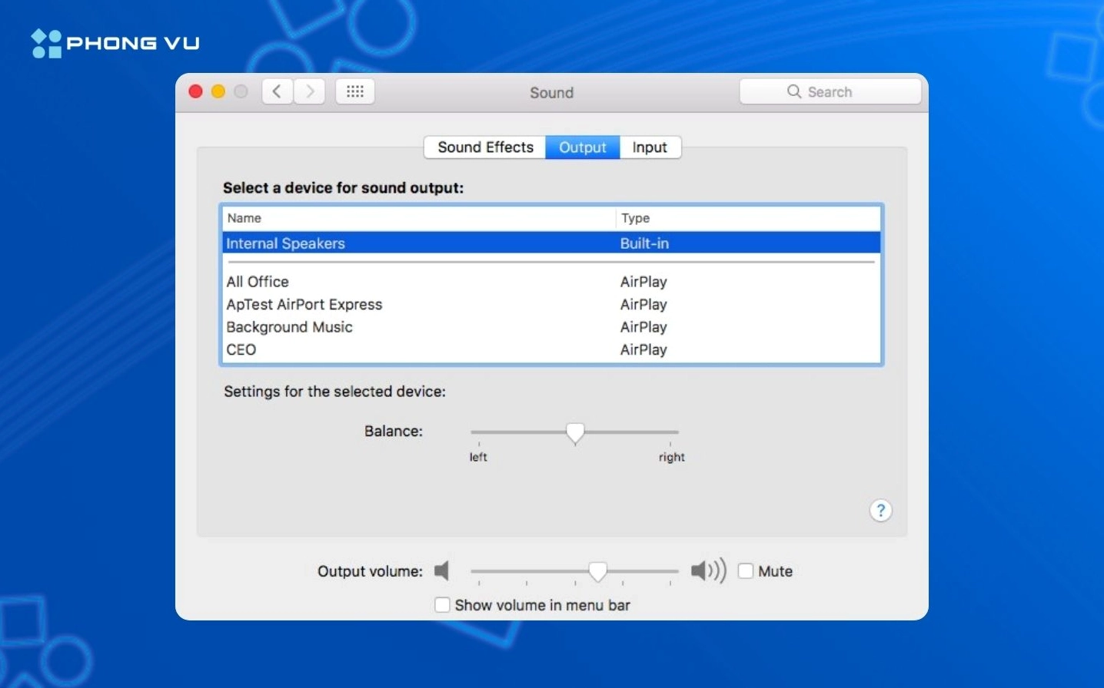The width and height of the screenshot is (1104, 688).
Task: Click the Type column header
Action: 748,218
